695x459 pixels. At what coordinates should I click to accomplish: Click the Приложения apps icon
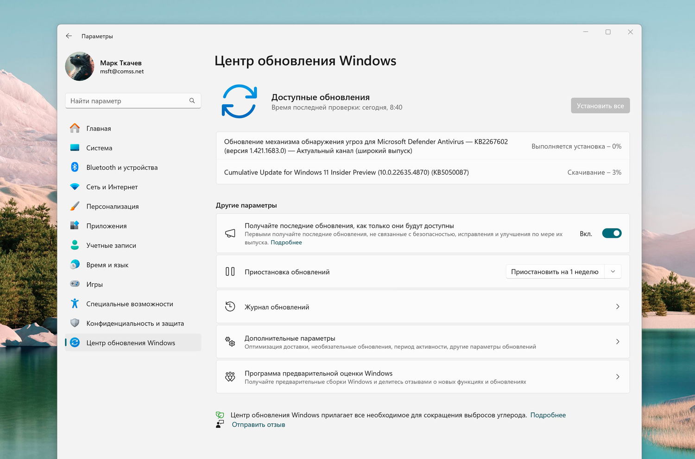tap(75, 225)
